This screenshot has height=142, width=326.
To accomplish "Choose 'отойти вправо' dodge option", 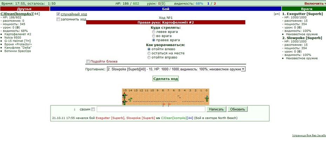I will tap(149, 58).
